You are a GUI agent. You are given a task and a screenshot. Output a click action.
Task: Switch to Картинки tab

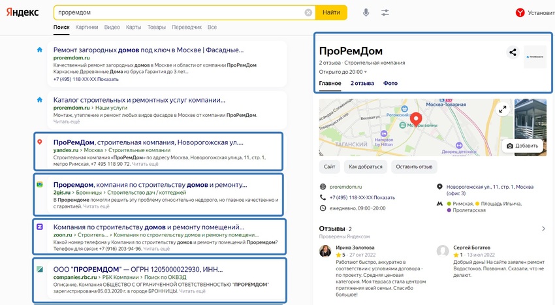pyautogui.click(x=87, y=27)
